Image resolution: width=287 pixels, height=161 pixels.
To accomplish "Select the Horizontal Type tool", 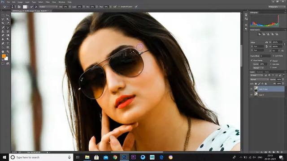I will [8, 43].
